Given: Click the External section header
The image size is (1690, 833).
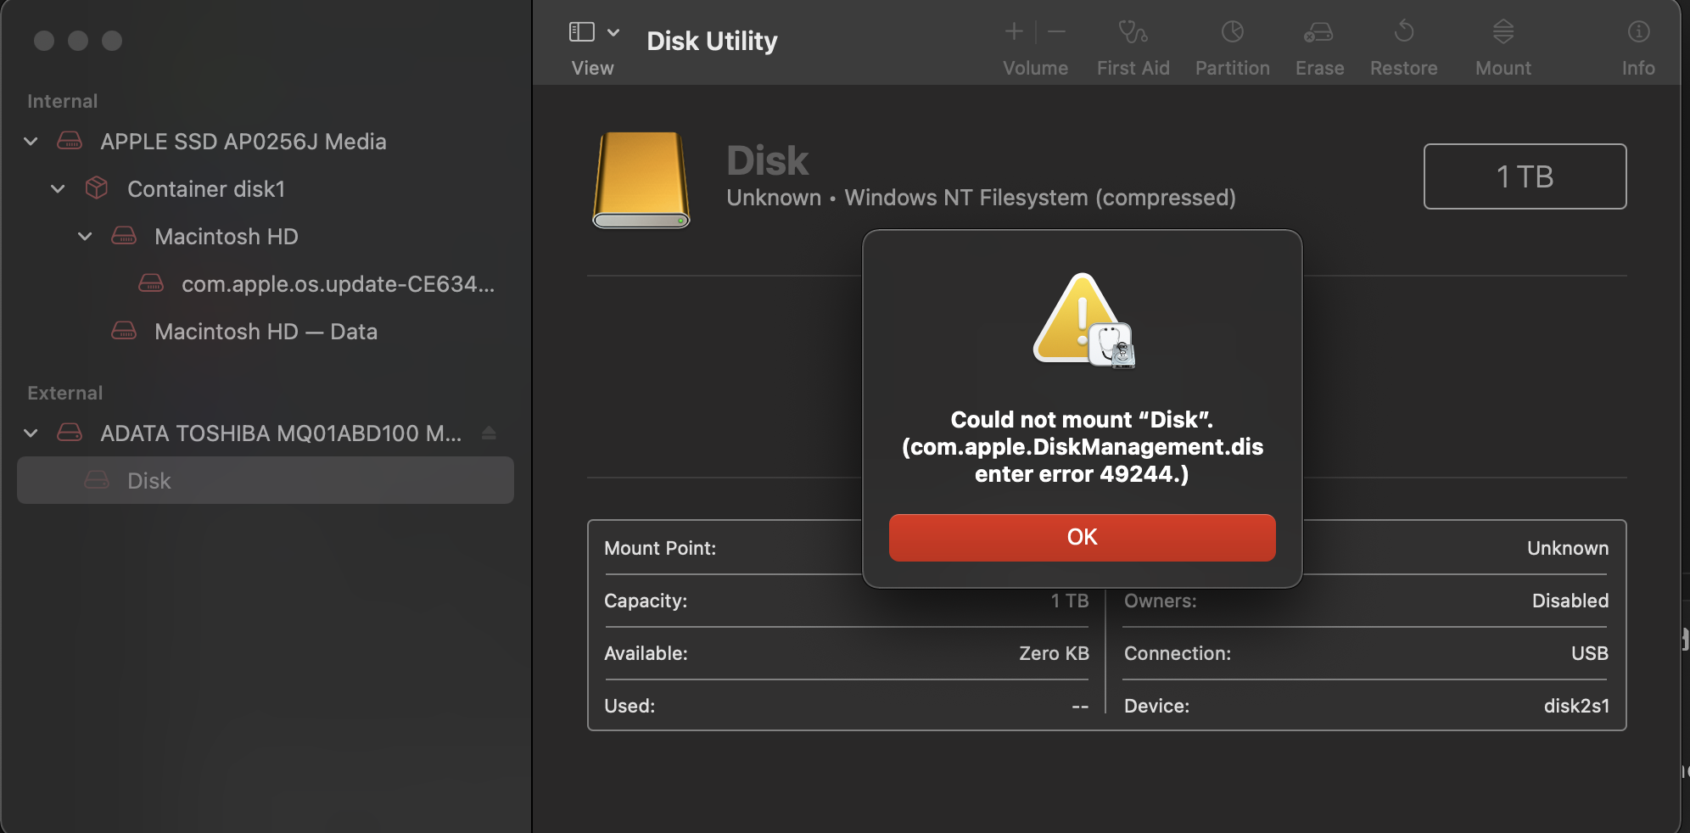Looking at the screenshot, I should [x=64, y=393].
